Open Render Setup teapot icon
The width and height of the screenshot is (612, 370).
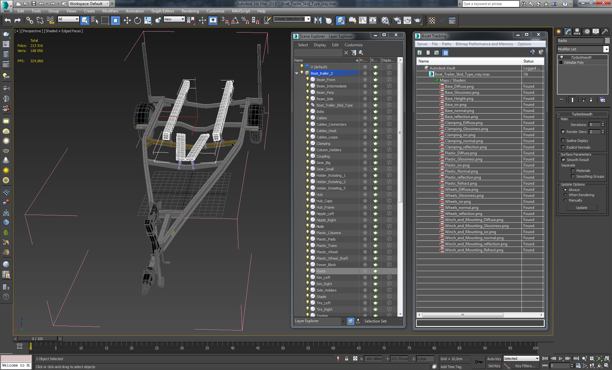397,20
